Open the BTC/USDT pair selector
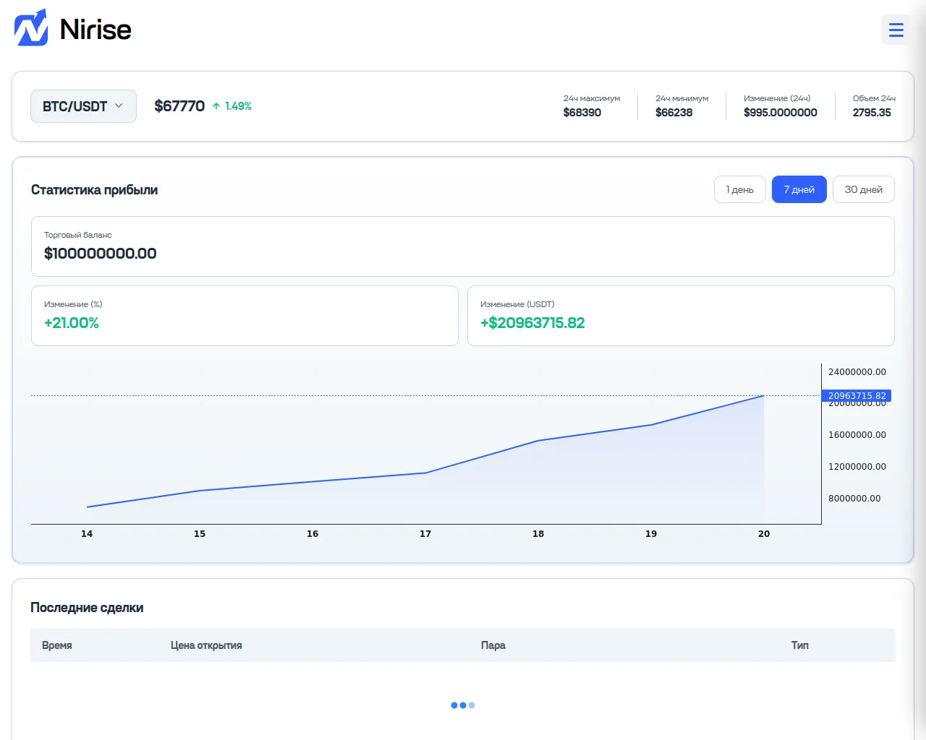This screenshot has height=740, width=926. click(x=83, y=106)
